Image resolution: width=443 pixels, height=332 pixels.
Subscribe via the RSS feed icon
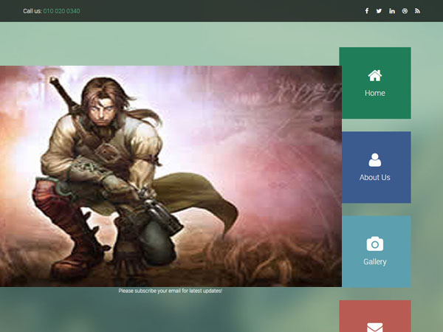point(417,11)
